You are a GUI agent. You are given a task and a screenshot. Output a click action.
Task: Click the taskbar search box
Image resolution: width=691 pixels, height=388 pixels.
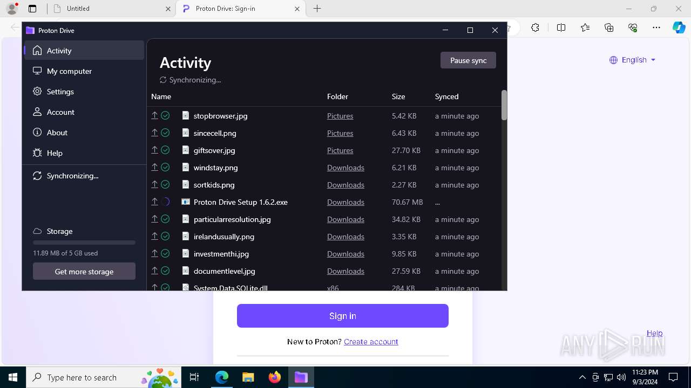pyautogui.click(x=104, y=377)
